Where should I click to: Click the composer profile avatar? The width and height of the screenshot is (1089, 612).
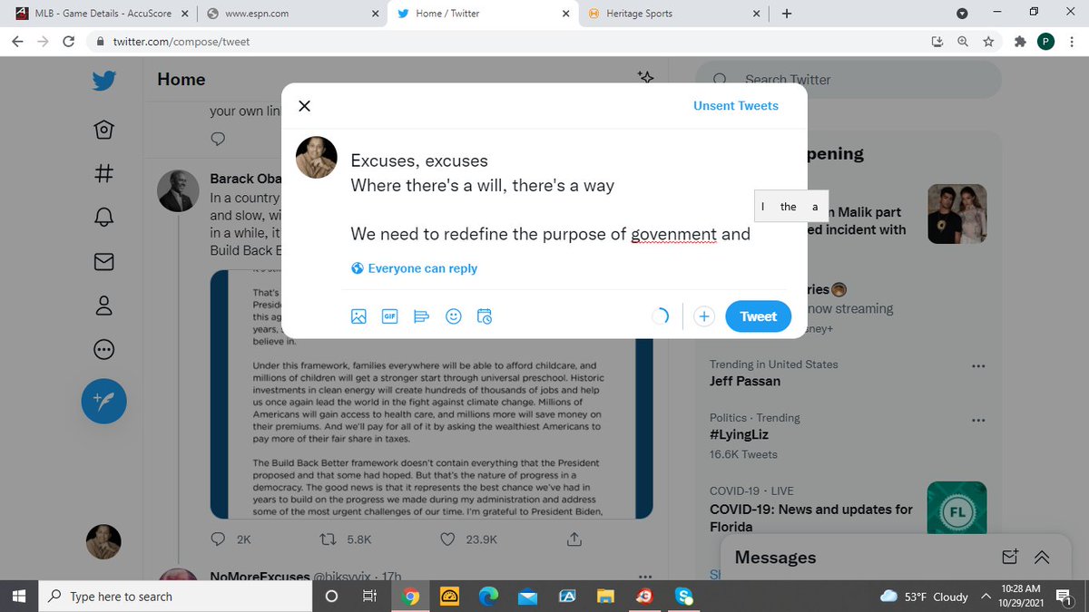pyautogui.click(x=317, y=158)
